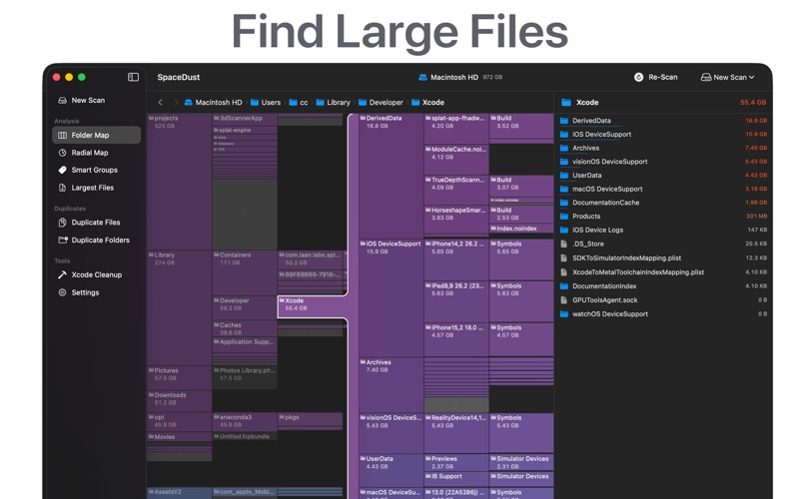Select the projects 325 GB block
Viewport: 799px width, 499px height.
[180, 182]
